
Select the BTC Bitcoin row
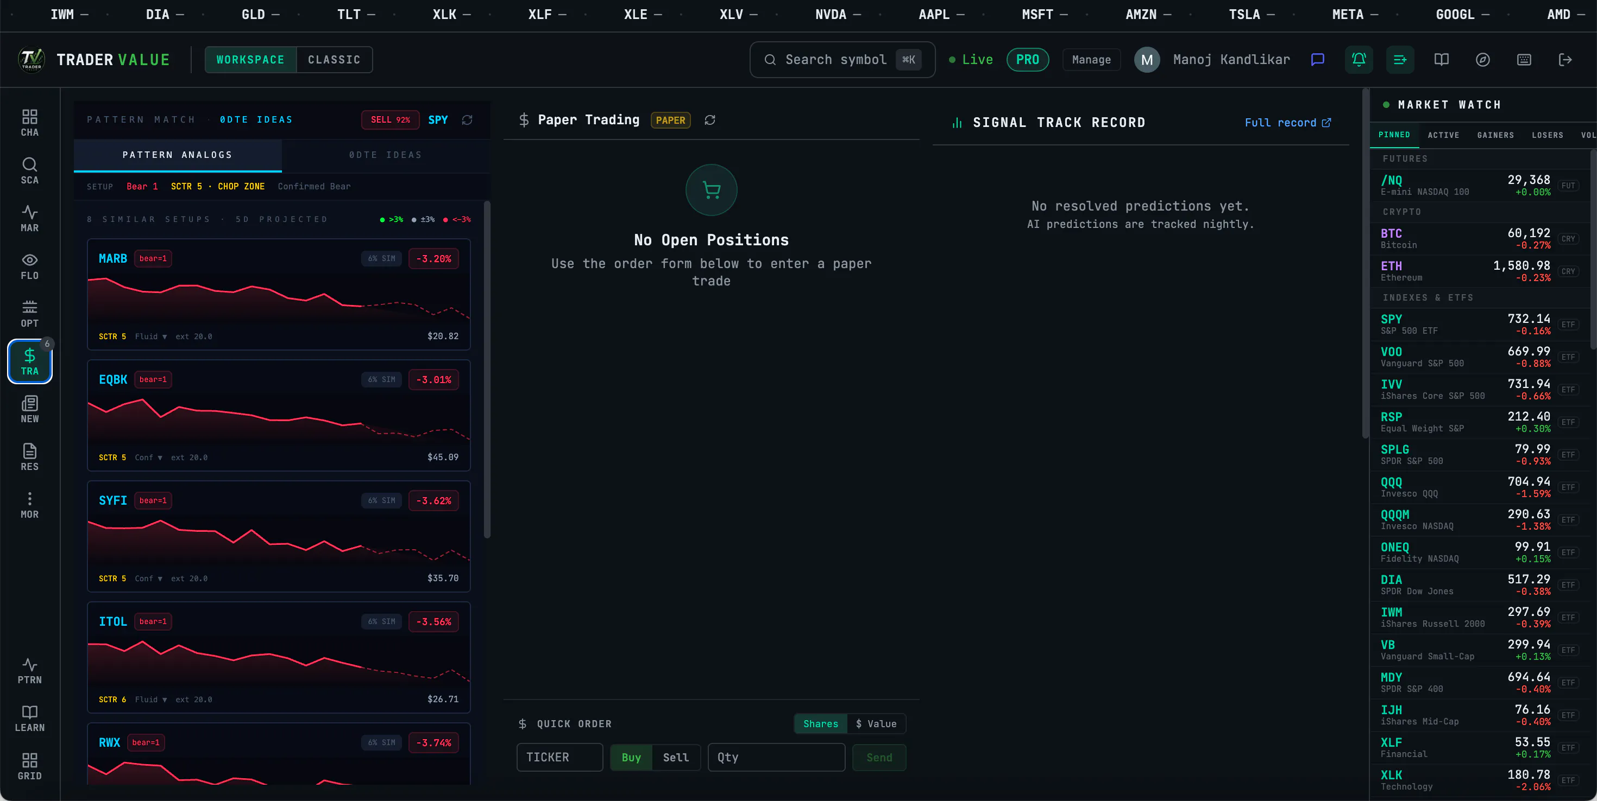[x=1479, y=238]
